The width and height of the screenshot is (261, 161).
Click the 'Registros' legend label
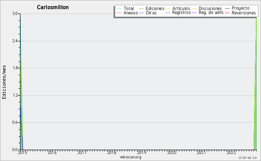pyautogui.click(x=181, y=13)
